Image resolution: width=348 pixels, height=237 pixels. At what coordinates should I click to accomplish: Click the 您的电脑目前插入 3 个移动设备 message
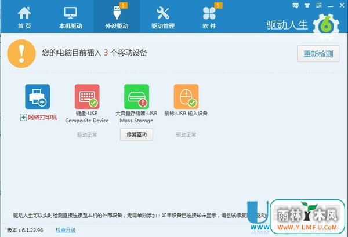click(x=95, y=53)
